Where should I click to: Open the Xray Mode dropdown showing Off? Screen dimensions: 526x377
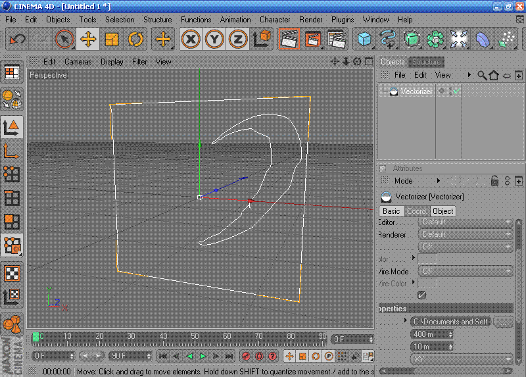click(466, 247)
